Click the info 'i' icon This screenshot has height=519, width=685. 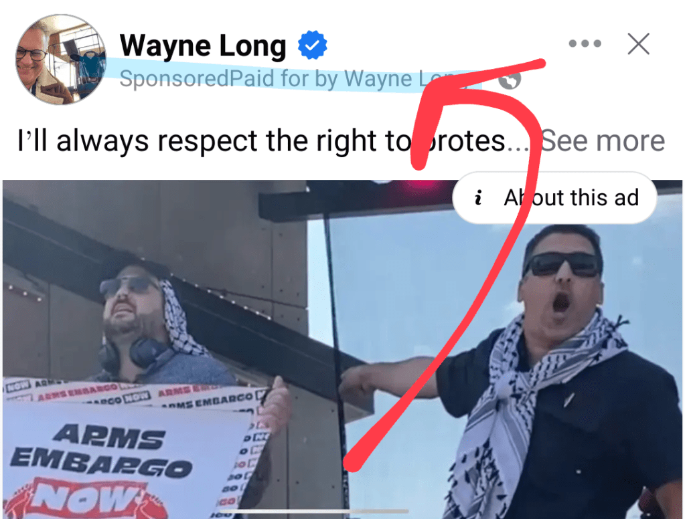pos(478,198)
